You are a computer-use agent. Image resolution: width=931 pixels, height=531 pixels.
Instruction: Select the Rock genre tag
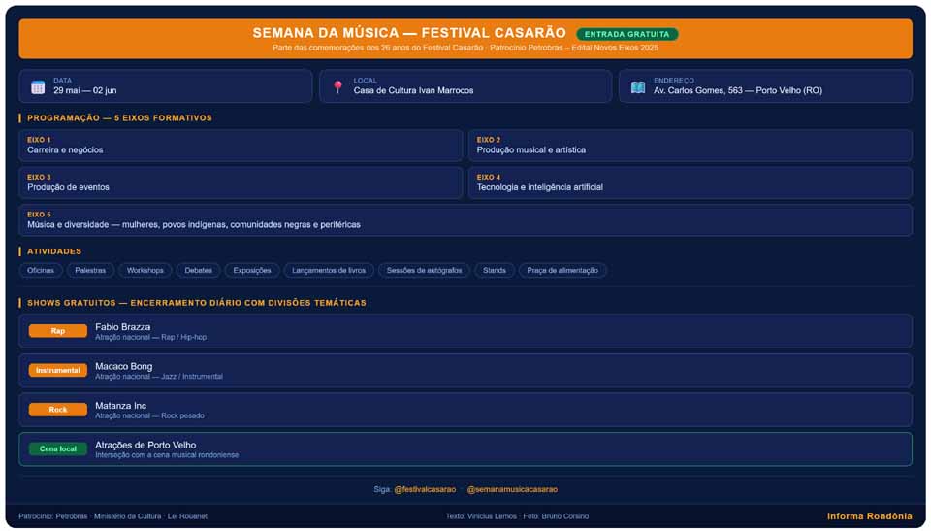click(x=57, y=409)
